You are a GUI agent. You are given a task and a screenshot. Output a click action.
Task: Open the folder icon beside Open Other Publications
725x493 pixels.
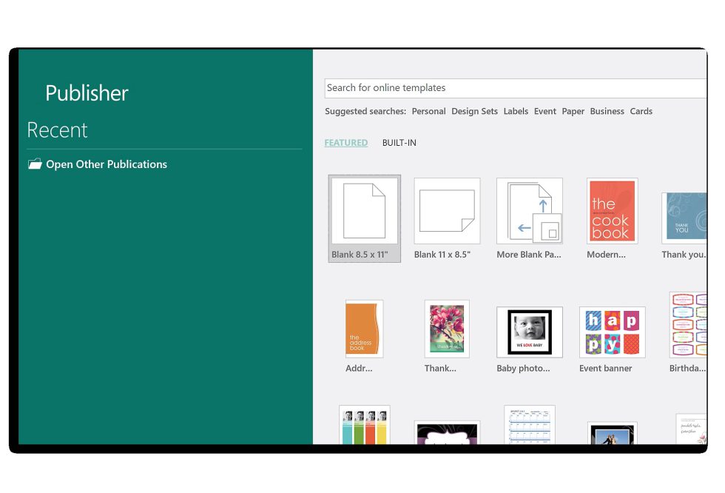pyautogui.click(x=35, y=164)
